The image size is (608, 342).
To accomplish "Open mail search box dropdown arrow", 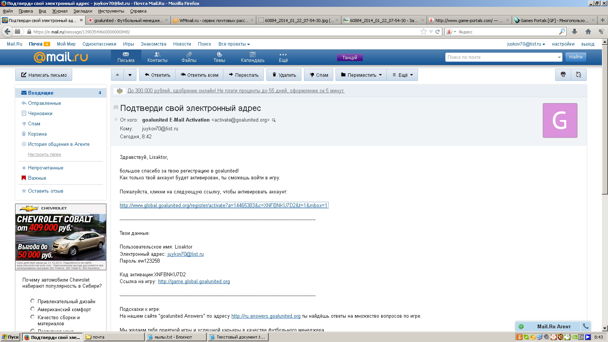I will 559,57.
